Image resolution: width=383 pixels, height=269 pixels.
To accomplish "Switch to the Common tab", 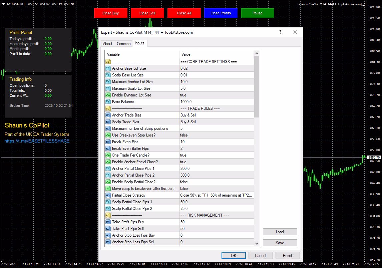I will point(123,44).
